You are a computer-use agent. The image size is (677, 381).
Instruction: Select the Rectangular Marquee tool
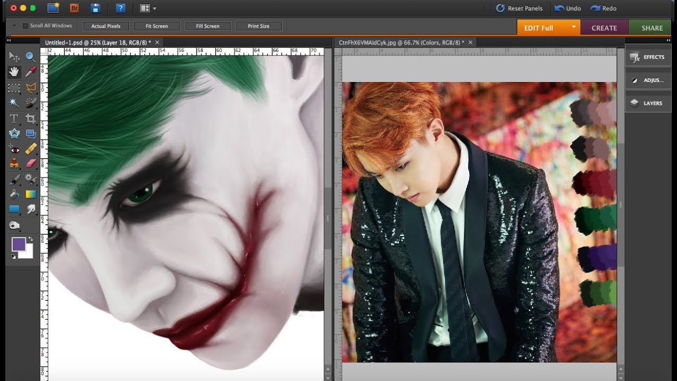pyautogui.click(x=14, y=88)
